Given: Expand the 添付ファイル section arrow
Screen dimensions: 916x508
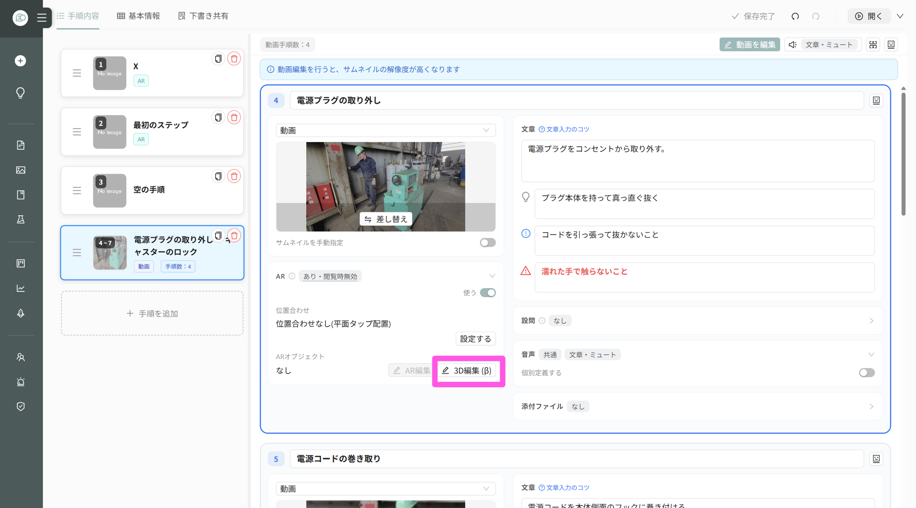Looking at the screenshot, I should pos(871,406).
